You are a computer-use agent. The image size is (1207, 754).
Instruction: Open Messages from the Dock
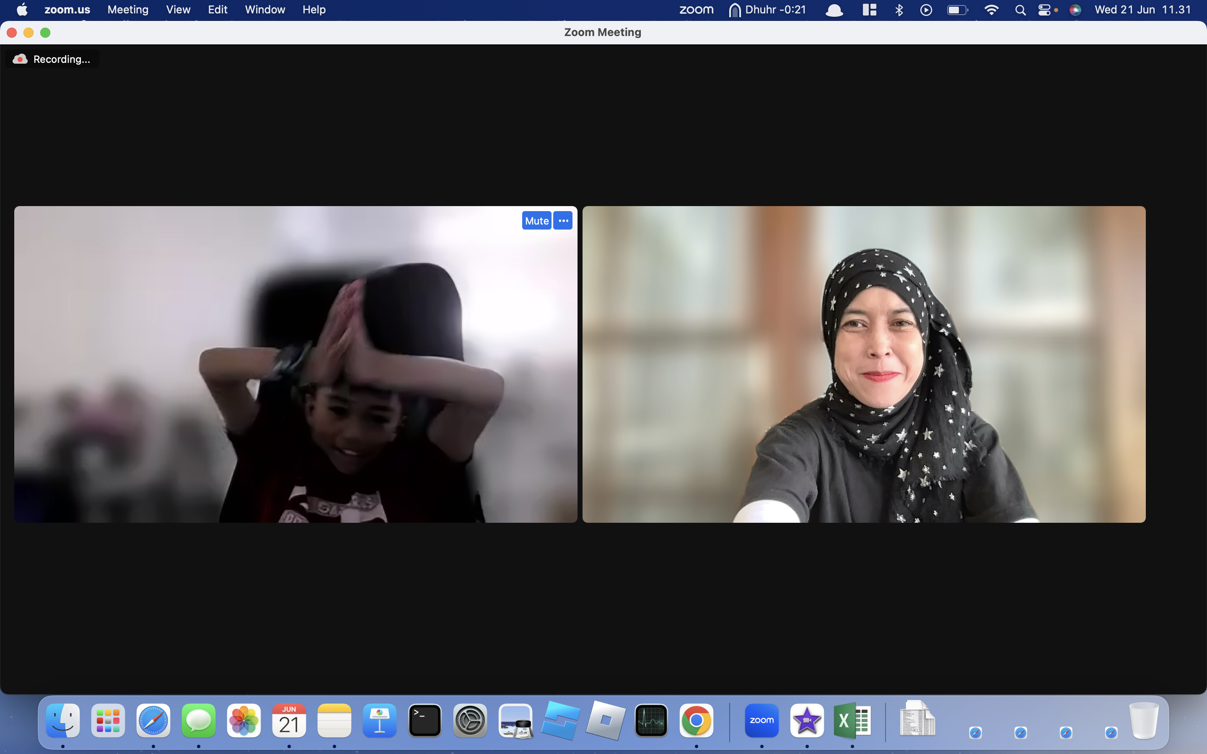pos(199,720)
